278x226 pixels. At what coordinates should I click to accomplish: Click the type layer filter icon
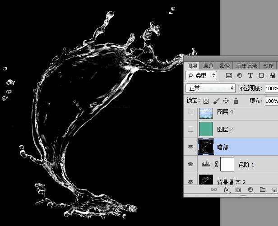click(x=250, y=75)
